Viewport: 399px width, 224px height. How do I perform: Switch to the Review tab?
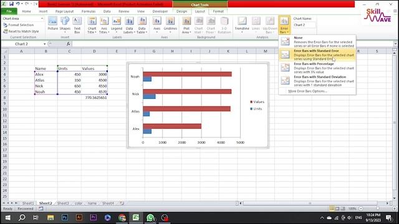(x=123, y=11)
